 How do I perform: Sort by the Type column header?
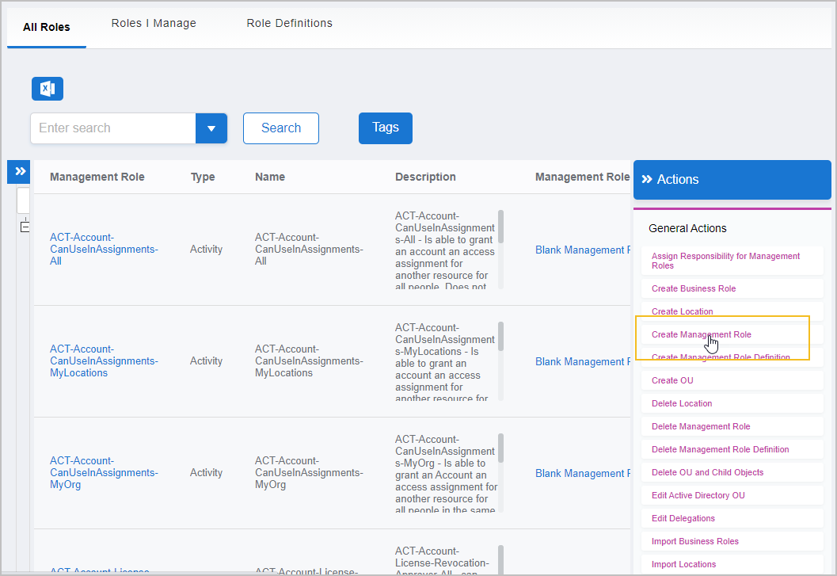[203, 177]
